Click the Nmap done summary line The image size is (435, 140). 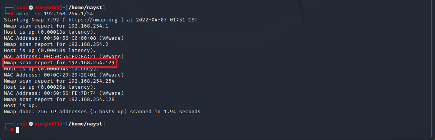click(x=102, y=112)
